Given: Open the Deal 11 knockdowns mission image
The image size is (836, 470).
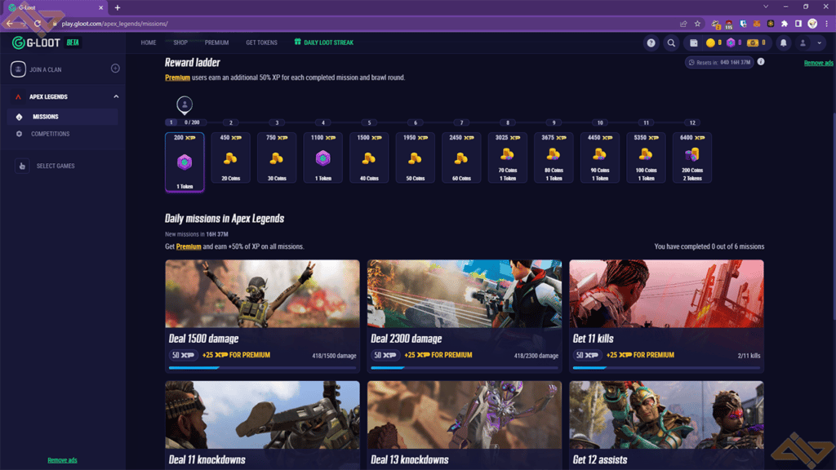Looking at the screenshot, I should tap(262, 415).
